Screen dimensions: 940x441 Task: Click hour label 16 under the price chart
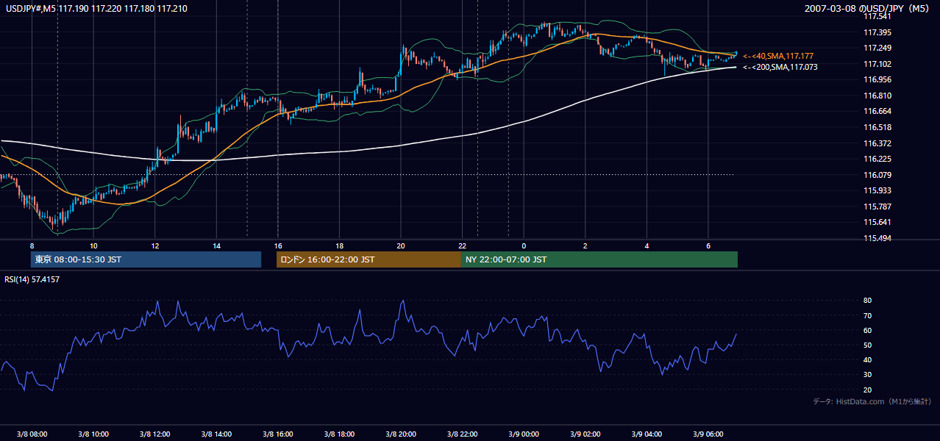point(278,245)
